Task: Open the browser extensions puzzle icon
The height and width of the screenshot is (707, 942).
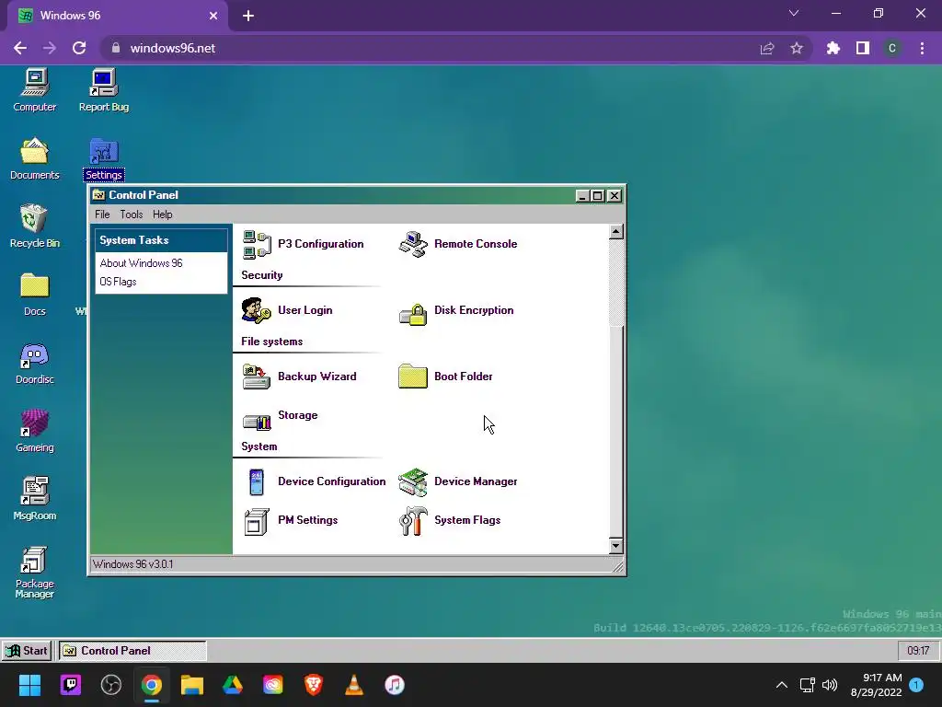Action: (x=833, y=48)
